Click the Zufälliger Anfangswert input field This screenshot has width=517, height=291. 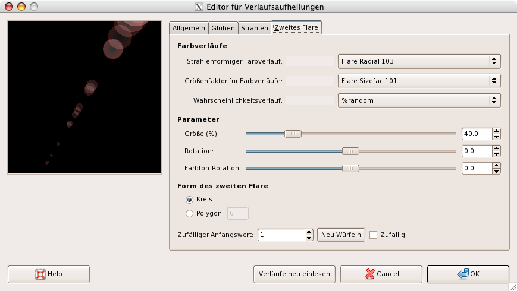(x=280, y=235)
